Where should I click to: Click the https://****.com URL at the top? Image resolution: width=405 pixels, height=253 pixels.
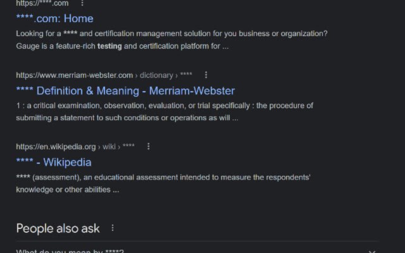(x=42, y=3)
